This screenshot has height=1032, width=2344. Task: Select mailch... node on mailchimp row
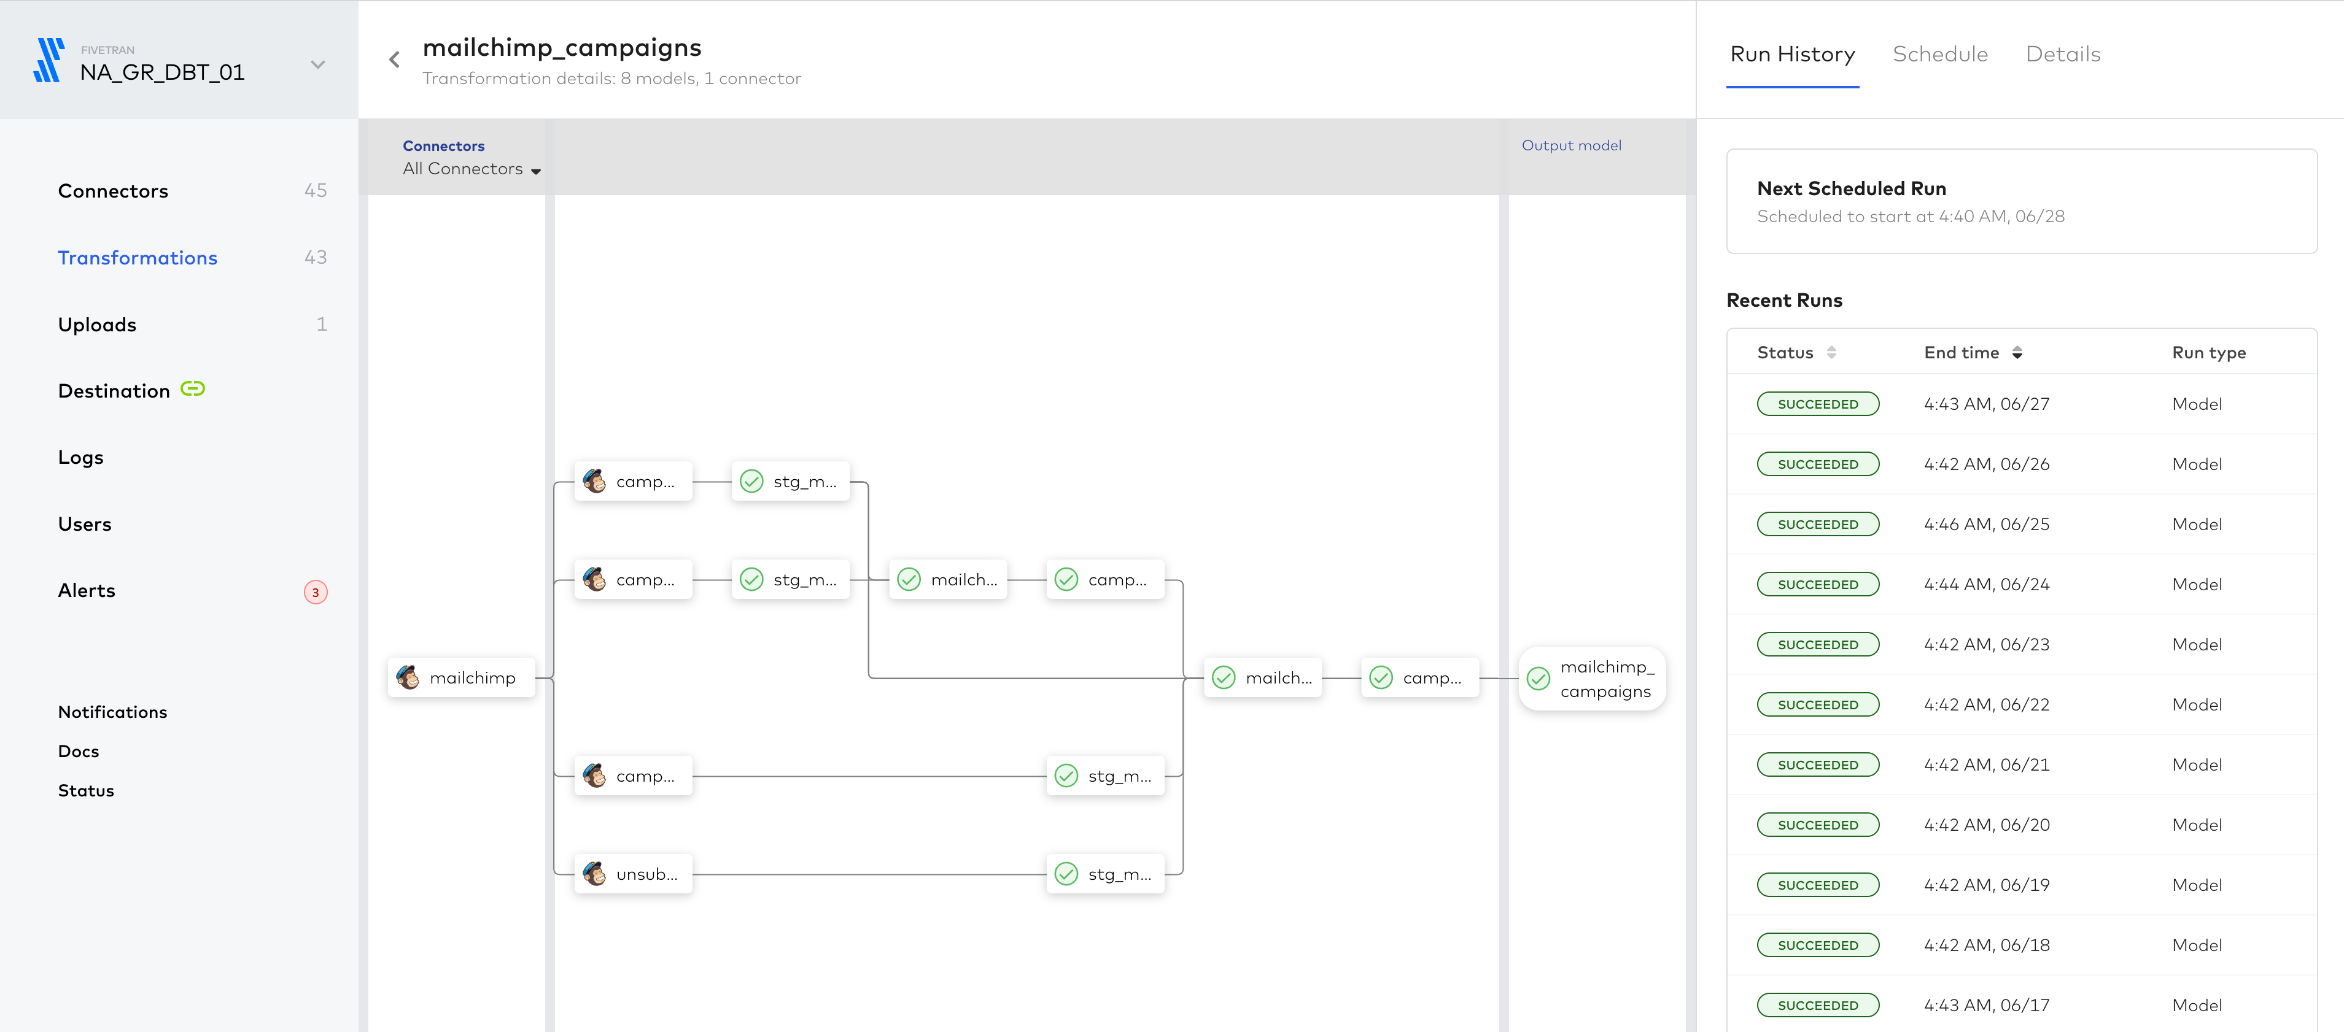(x=1263, y=679)
